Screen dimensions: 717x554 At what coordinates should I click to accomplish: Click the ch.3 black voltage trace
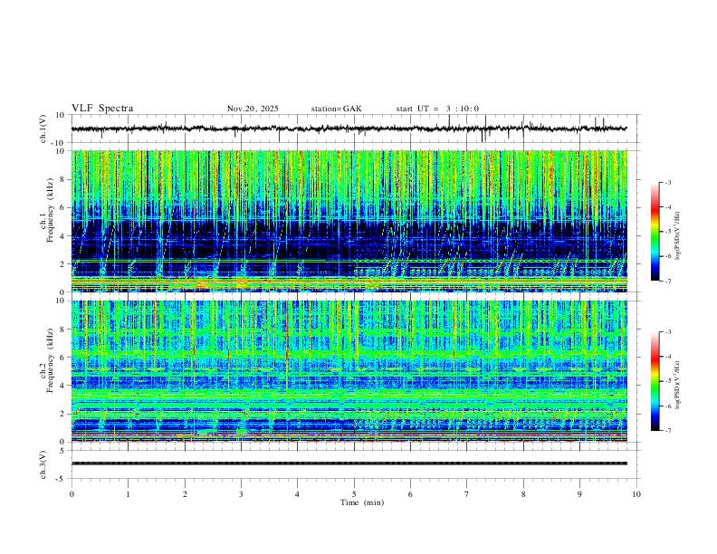click(x=349, y=463)
